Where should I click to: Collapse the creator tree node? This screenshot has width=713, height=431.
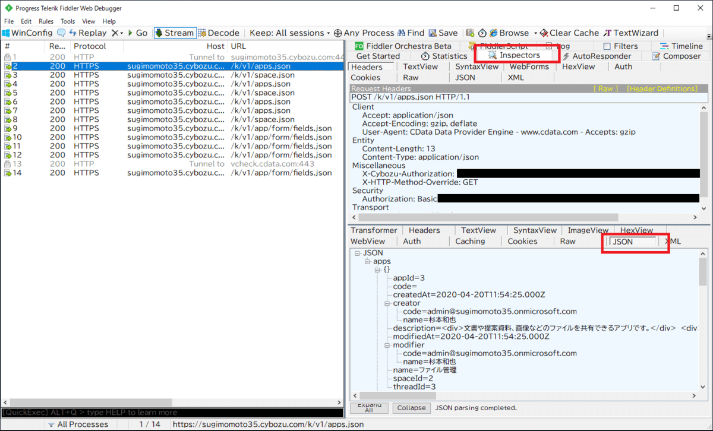click(387, 303)
